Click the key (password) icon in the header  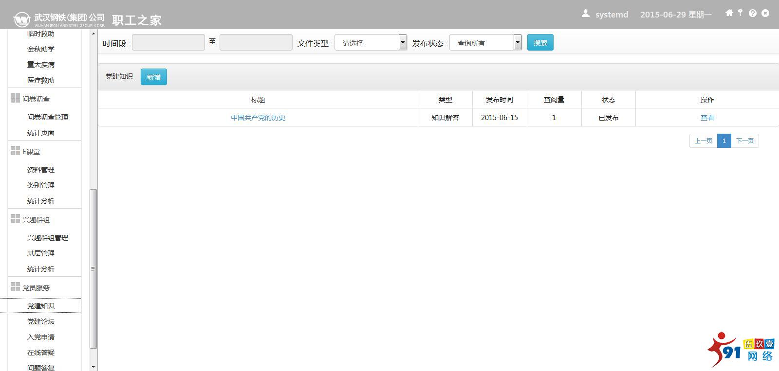tap(740, 13)
